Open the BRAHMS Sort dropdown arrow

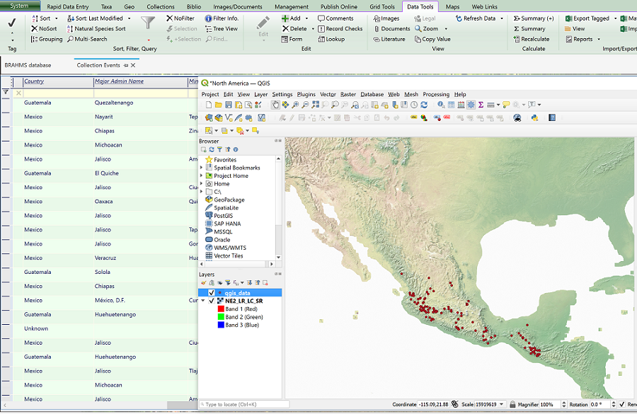57,18
